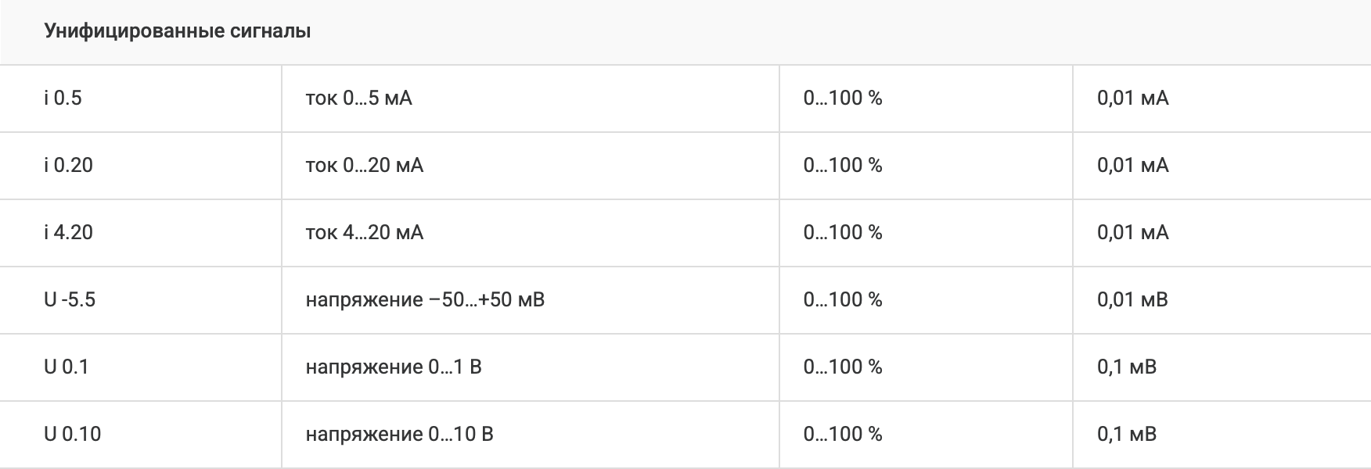Viewport: 1371px width, 469px height.
Task: Click '0,01 мА' in the i 0.5 row
Action: [1132, 98]
